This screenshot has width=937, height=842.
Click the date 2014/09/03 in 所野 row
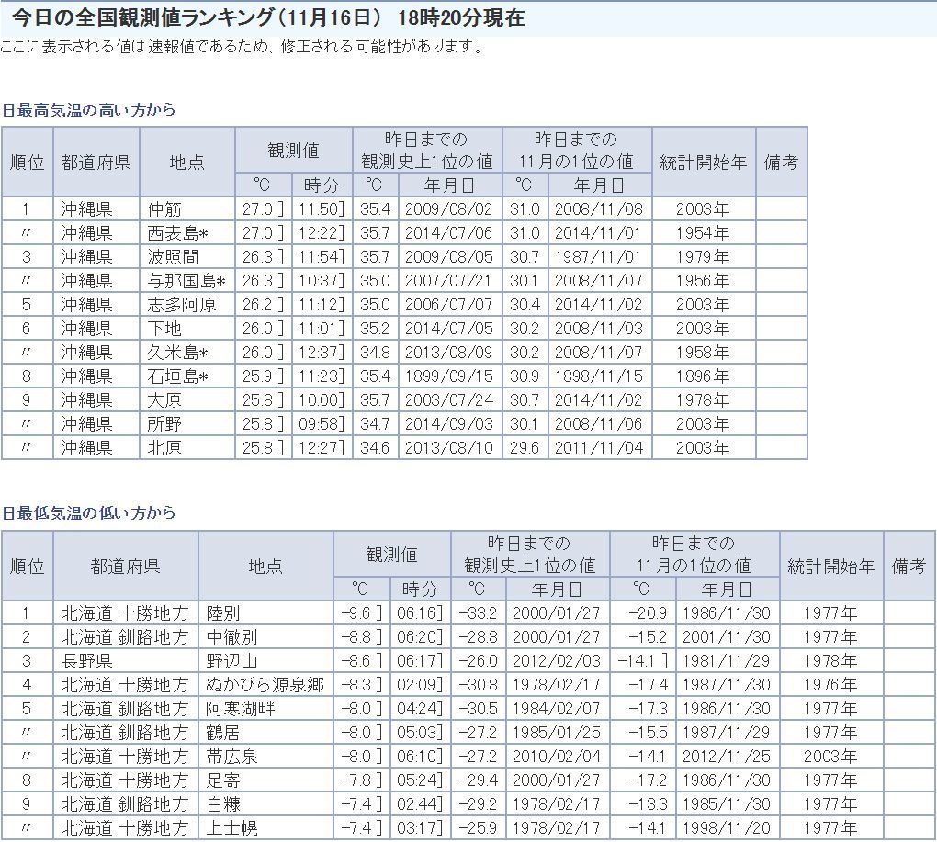click(x=449, y=424)
